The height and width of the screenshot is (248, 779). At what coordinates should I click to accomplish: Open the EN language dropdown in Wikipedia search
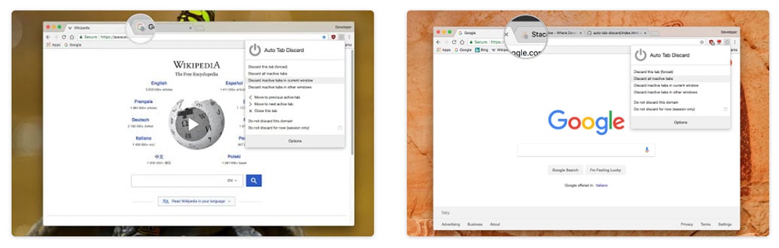pos(232,181)
